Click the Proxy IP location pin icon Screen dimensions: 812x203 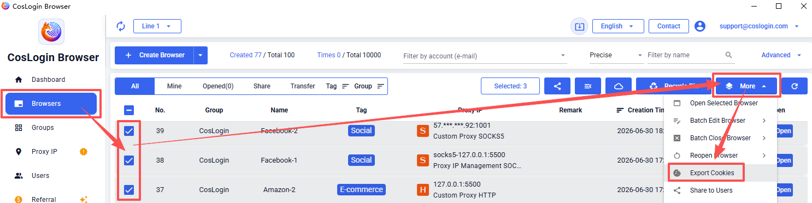(19, 152)
